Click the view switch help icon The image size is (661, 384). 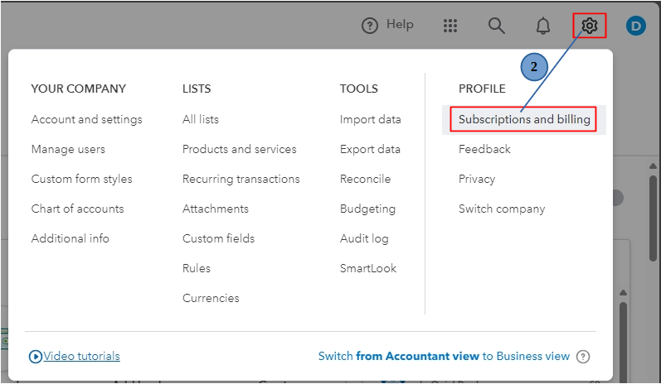tap(583, 357)
